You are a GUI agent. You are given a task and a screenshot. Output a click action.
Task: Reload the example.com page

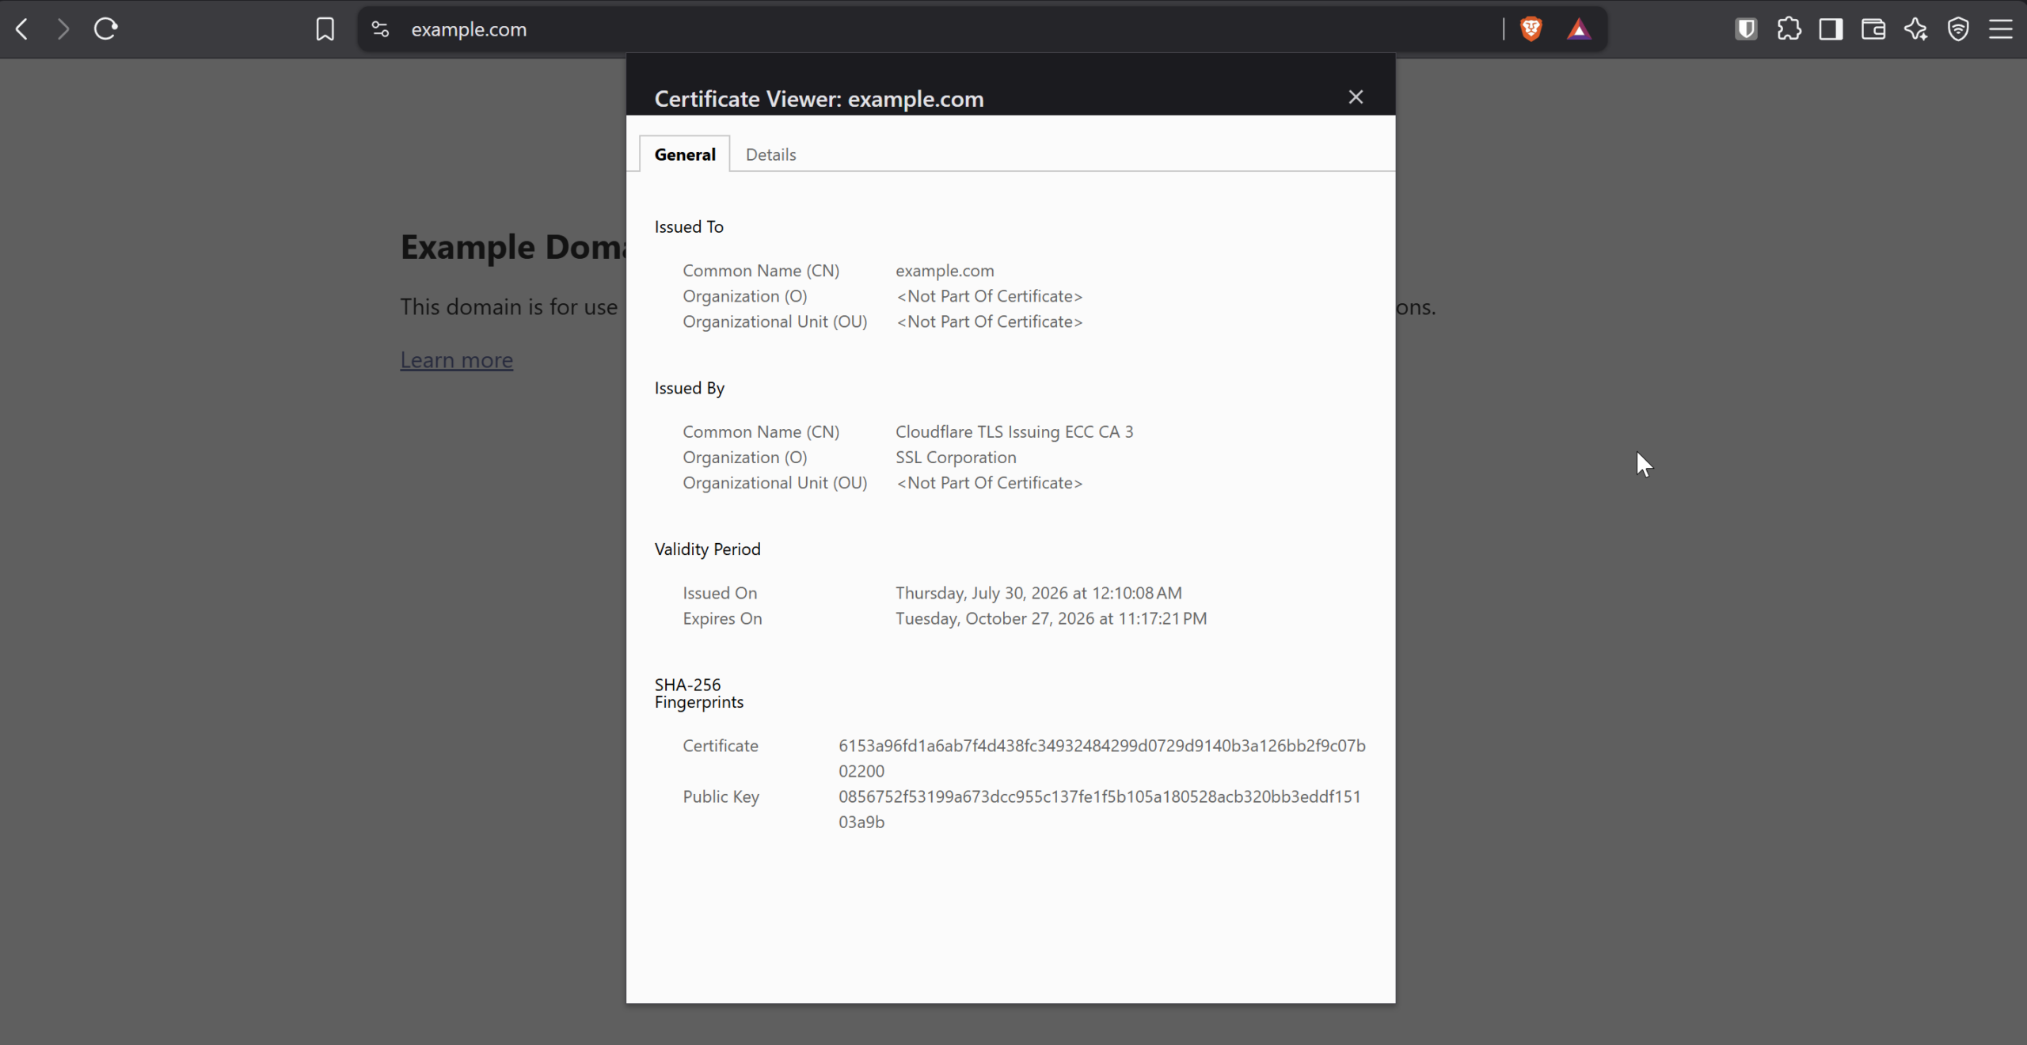[x=106, y=29]
